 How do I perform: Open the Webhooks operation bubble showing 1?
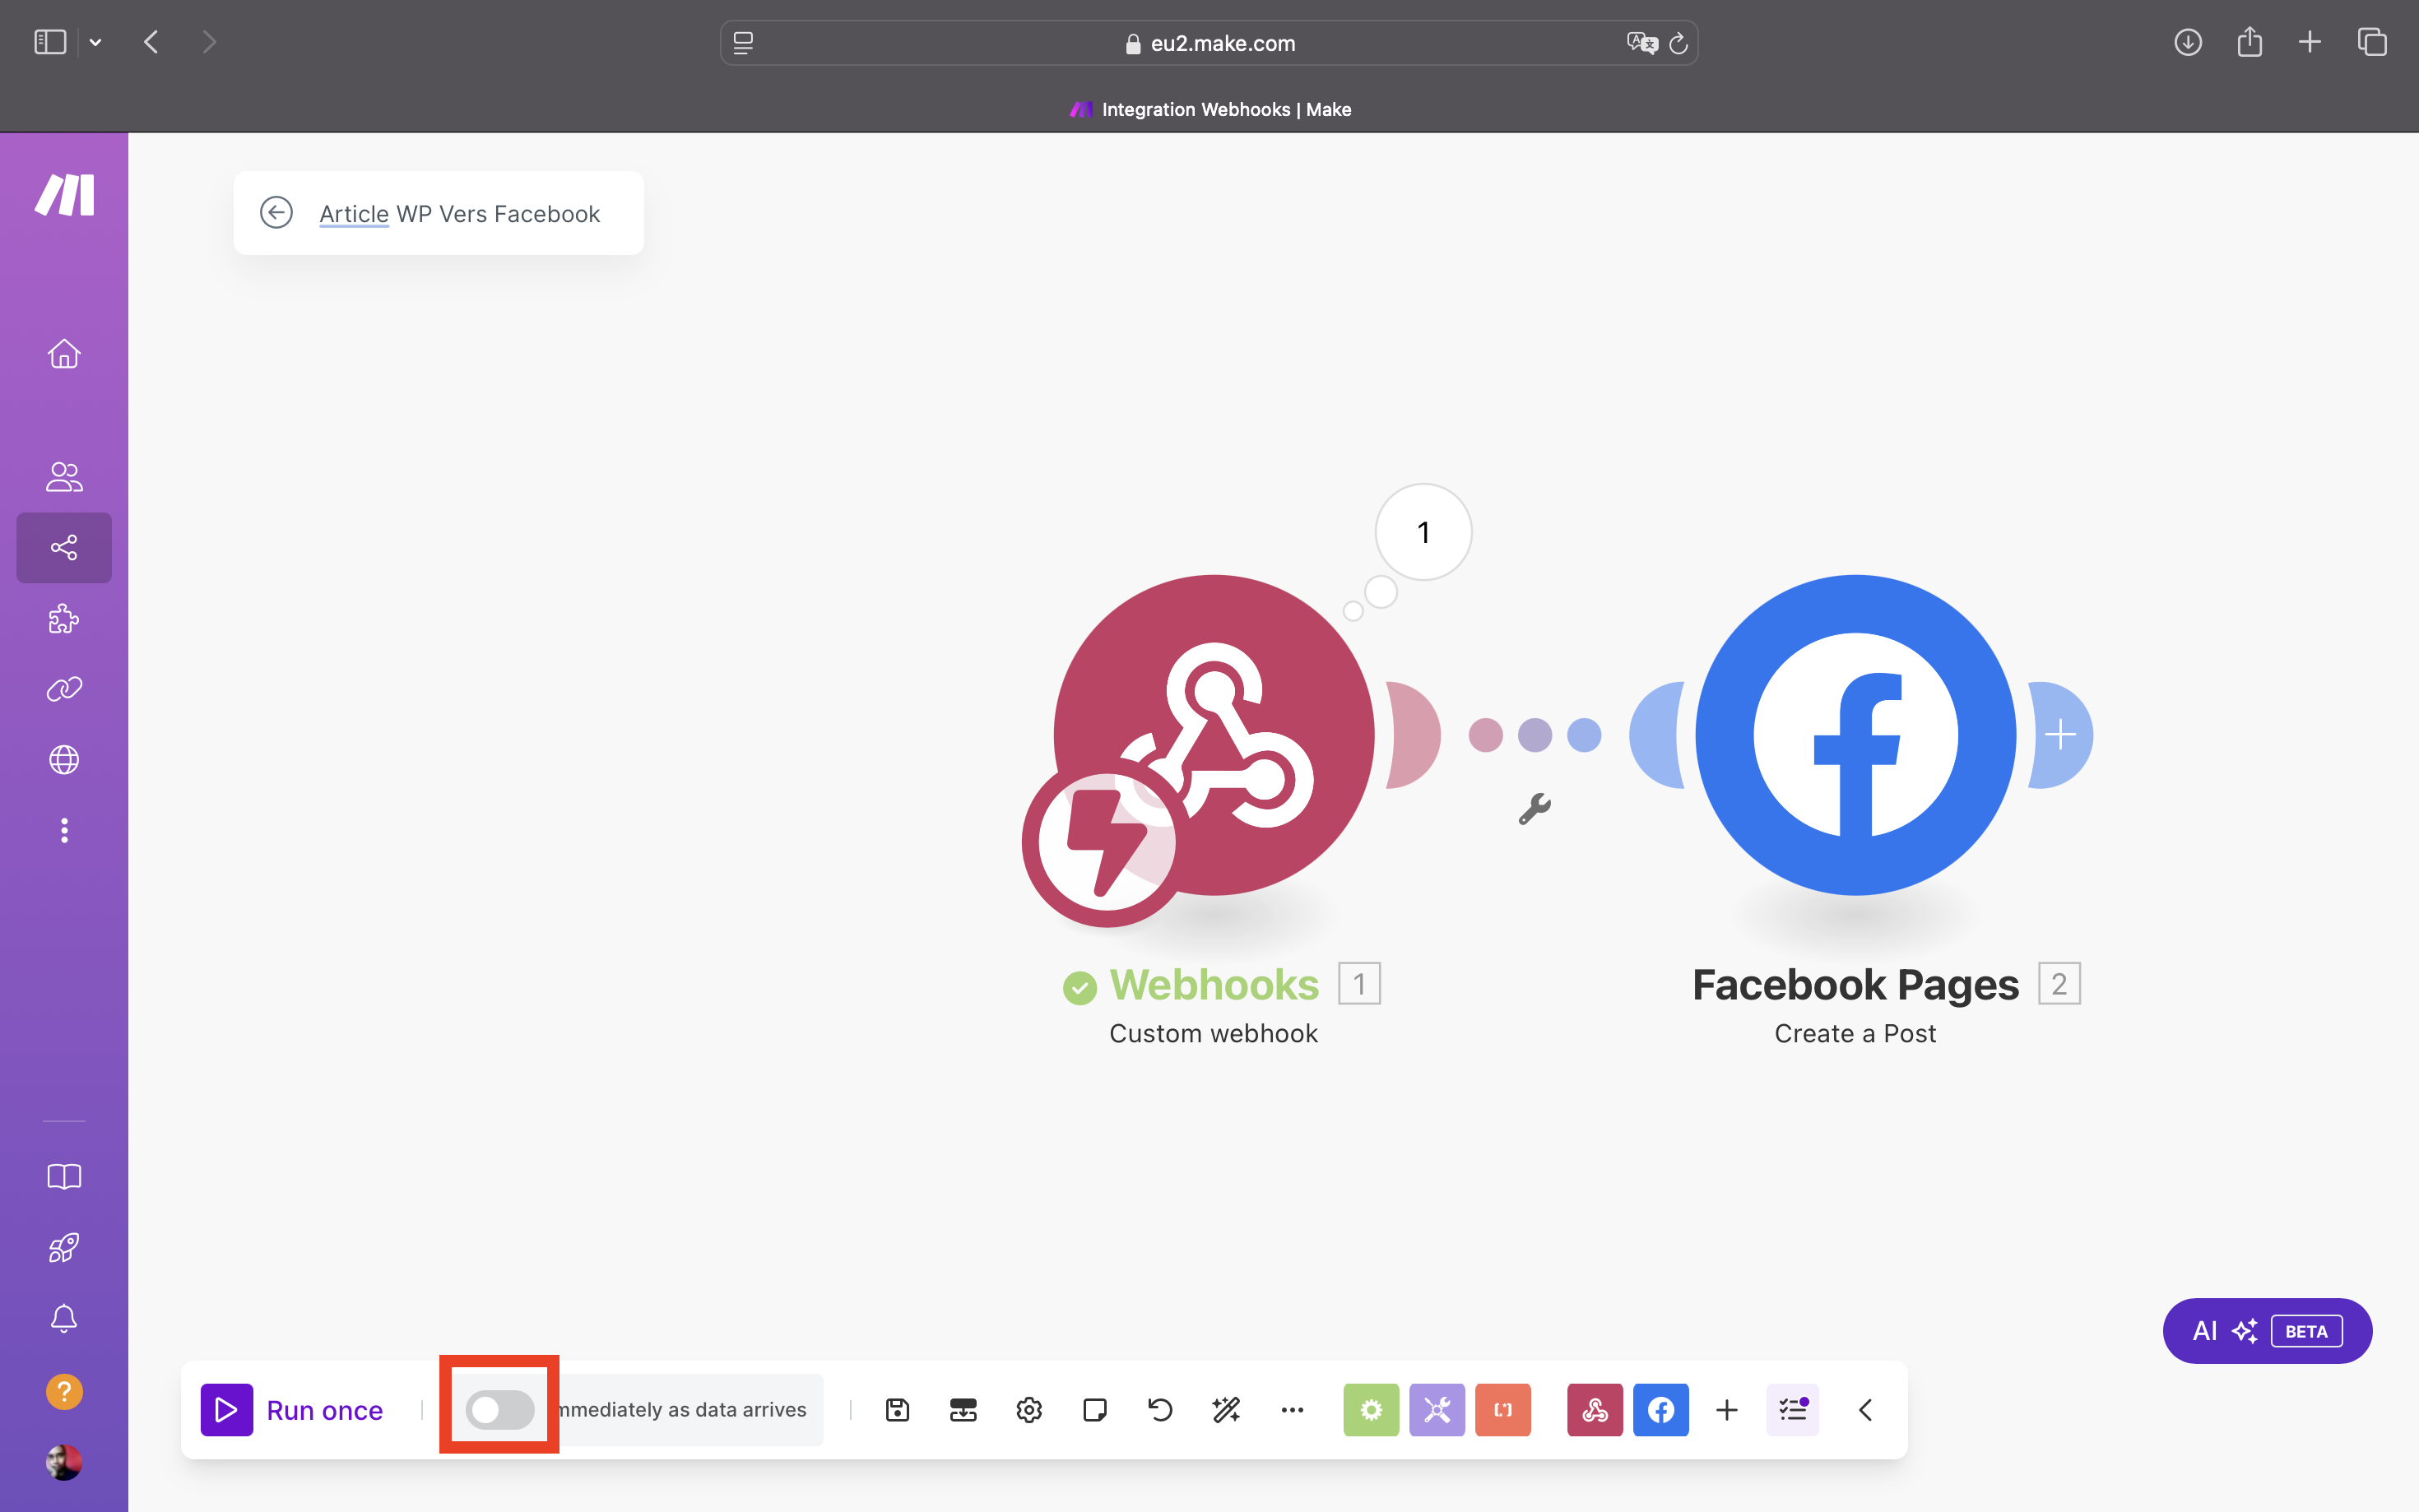(x=1423, y=532)
